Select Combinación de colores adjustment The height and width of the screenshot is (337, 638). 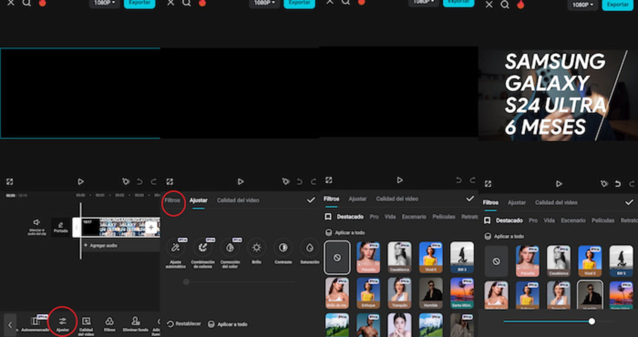203,252
